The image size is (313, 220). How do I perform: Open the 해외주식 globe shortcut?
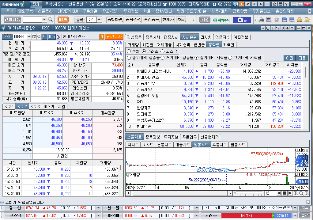tap(221, 20)
